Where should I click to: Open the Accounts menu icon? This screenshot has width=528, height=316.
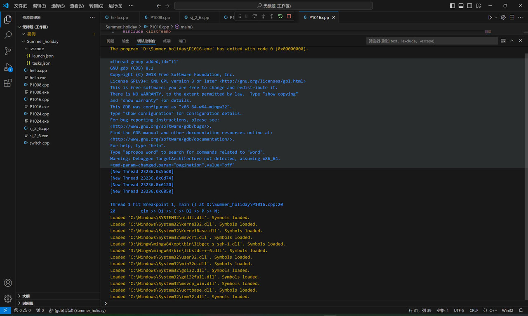pos(8,283)
